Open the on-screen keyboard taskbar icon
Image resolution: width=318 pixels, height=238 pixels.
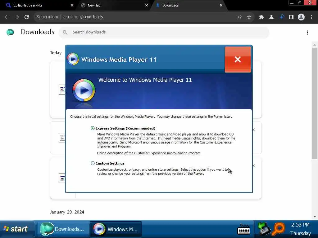[x=243, y=230]
